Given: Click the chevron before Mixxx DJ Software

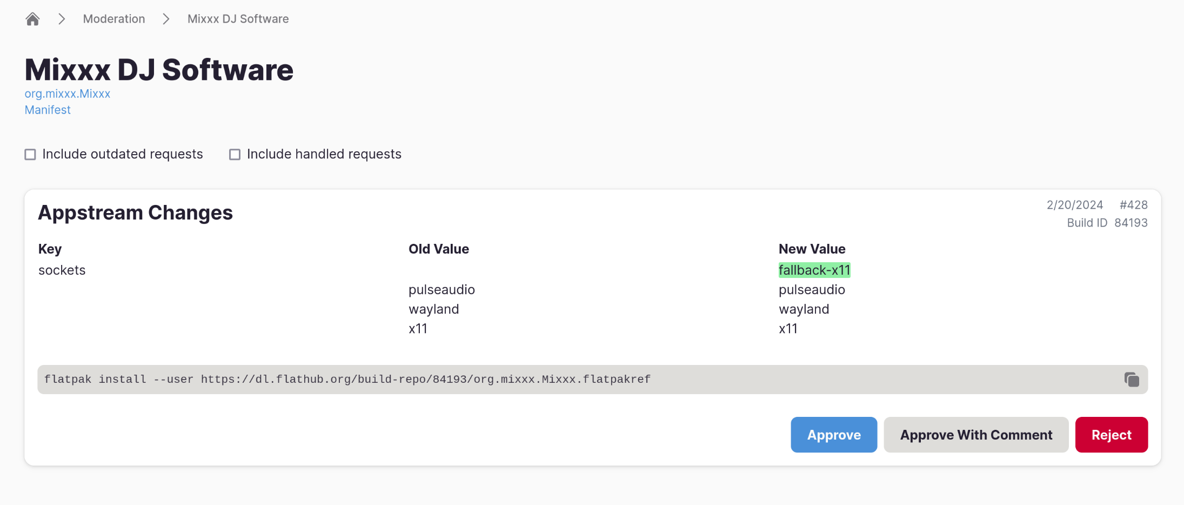Looking at the screenshot, I should [x=165, y=18].
